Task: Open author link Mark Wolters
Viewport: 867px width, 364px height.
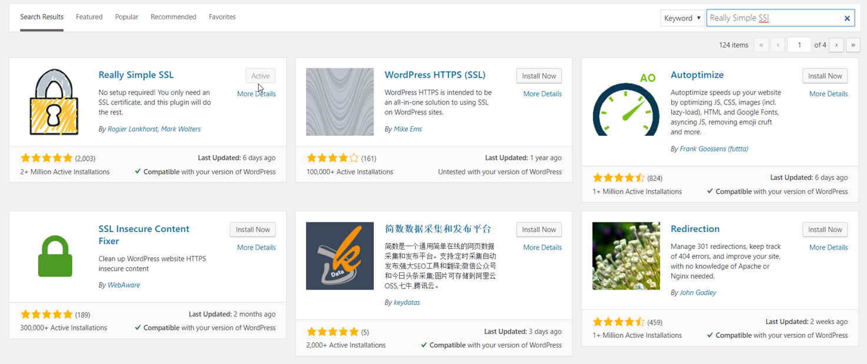Action: click(181, 129)
